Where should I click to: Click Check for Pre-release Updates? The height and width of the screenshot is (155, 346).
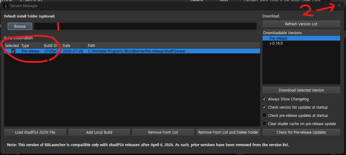click(x=301, y=132)
